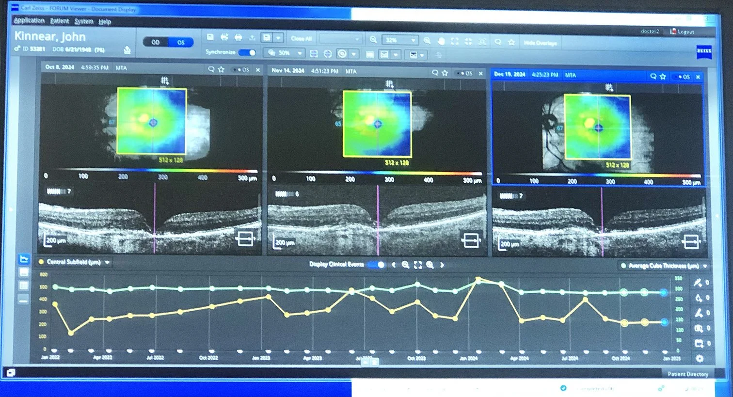Click the thickness color scale under Nov 14 map

[377, 173]
